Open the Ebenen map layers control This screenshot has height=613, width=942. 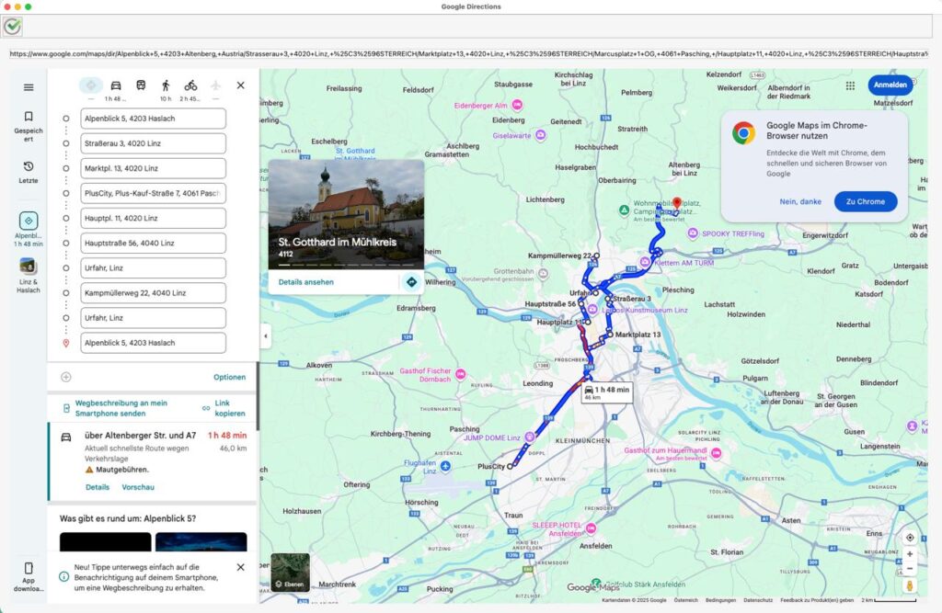(x=289, y=573)
